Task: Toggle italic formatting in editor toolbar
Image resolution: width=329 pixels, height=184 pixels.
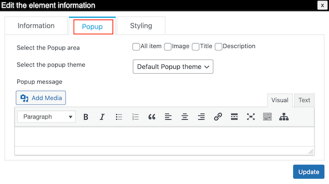Action: coord(102,117)
